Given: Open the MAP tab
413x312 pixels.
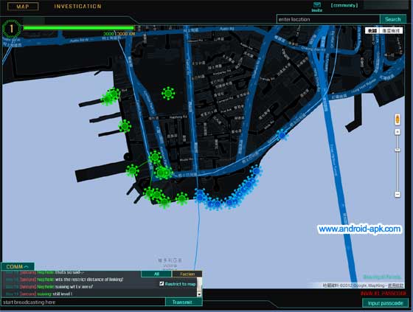Looking at the screenshot, I should click(x=23, y=7).
